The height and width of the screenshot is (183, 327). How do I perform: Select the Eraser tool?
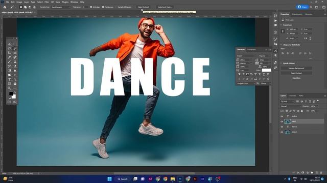click(x=15, y=66)
